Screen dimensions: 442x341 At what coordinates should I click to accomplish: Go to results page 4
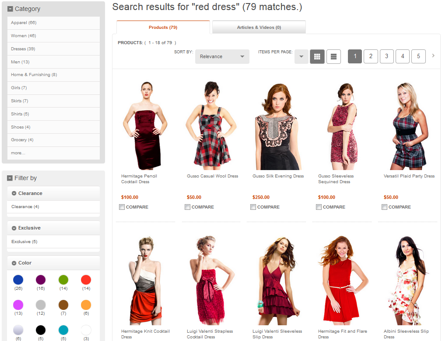[x=403, y=56]
